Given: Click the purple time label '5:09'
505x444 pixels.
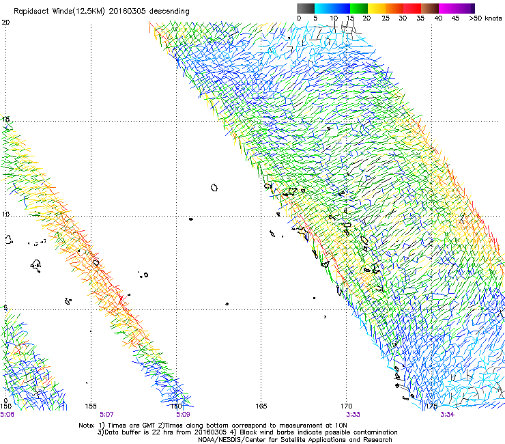Looking at the screenshot, I should tap(183, 415).
